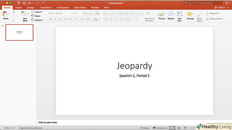Image resolution: width=232 pixels, height=130 pixels.
Task: Switch to the Transitions tab
Action: (x=46, y=7)
